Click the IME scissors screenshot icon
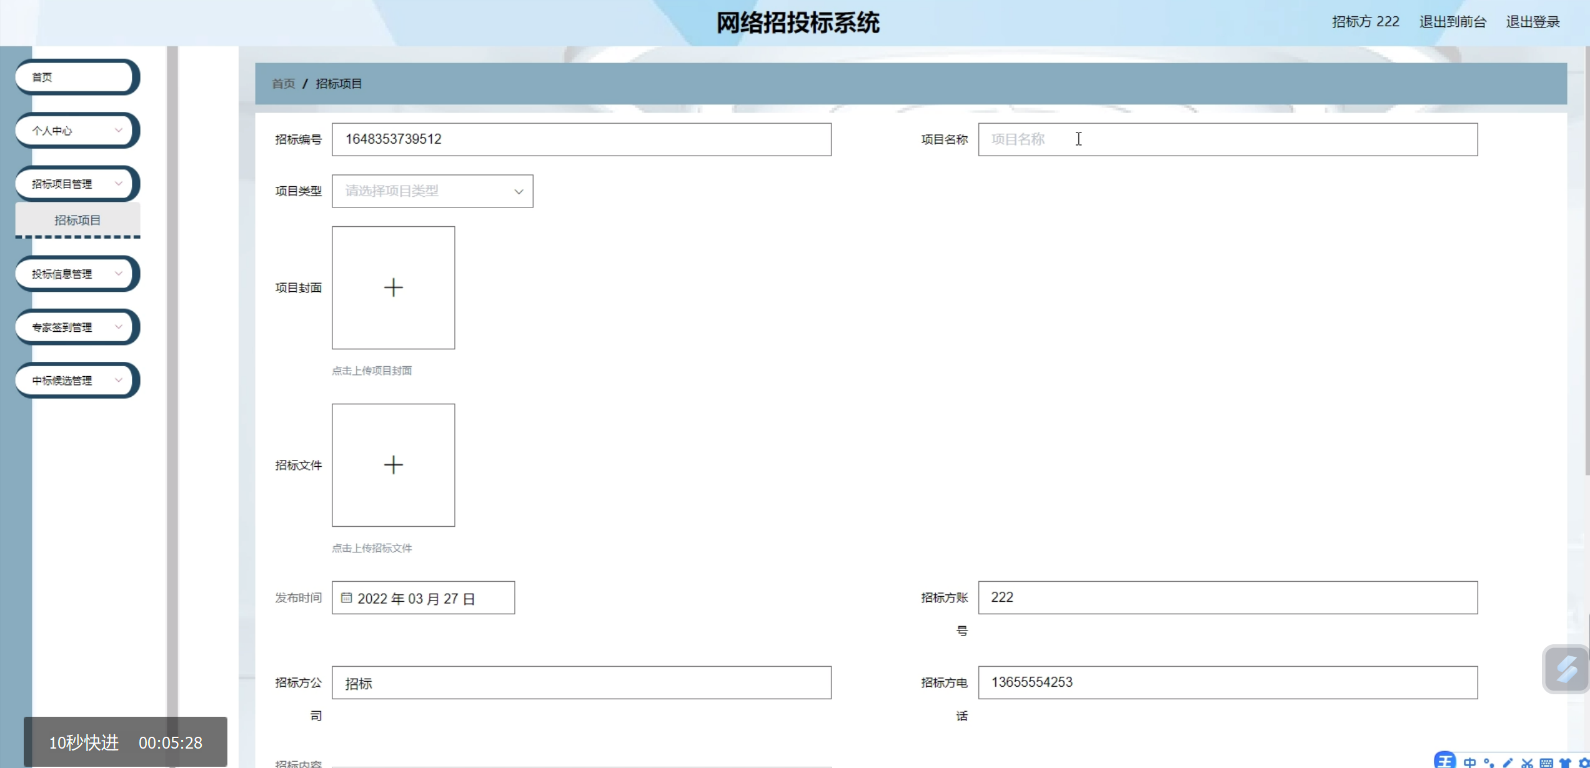1590x768 pixels. pyautogui.click(x=1527, y=762)
